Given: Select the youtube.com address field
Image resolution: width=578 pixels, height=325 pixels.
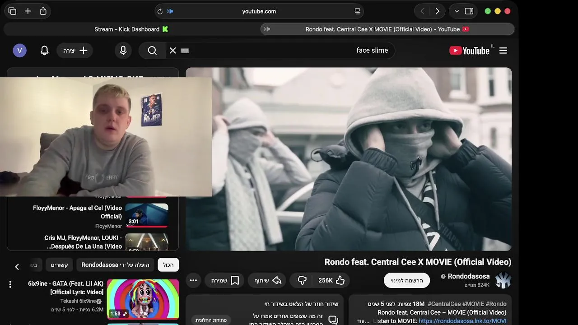Looking at the screenshot, I should [259, 11].
